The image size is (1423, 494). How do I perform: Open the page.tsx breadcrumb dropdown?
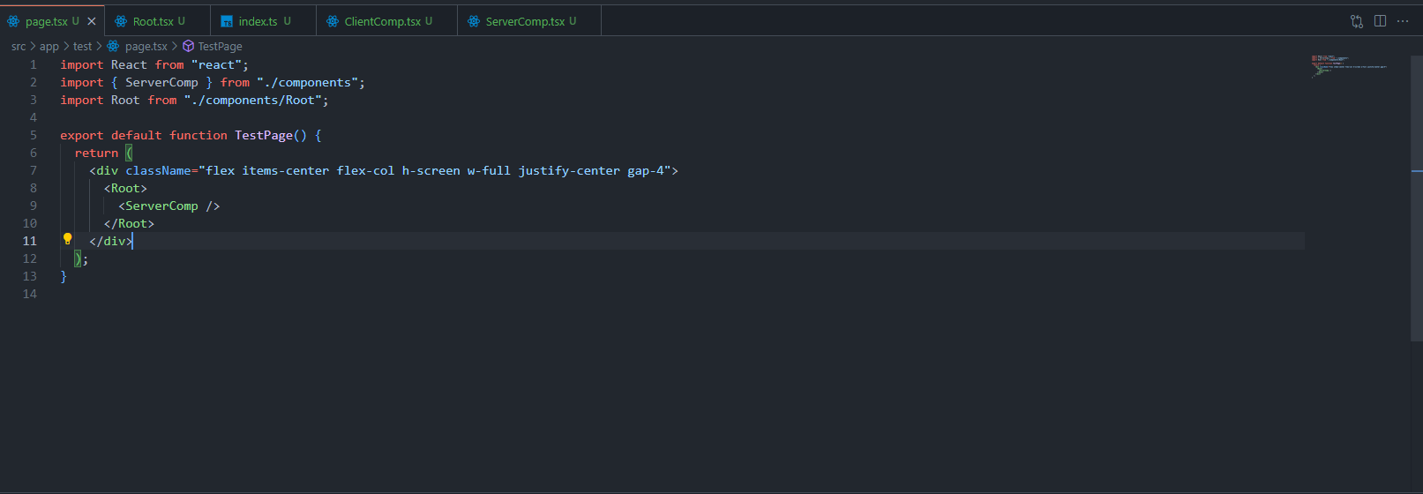(146, 46)
